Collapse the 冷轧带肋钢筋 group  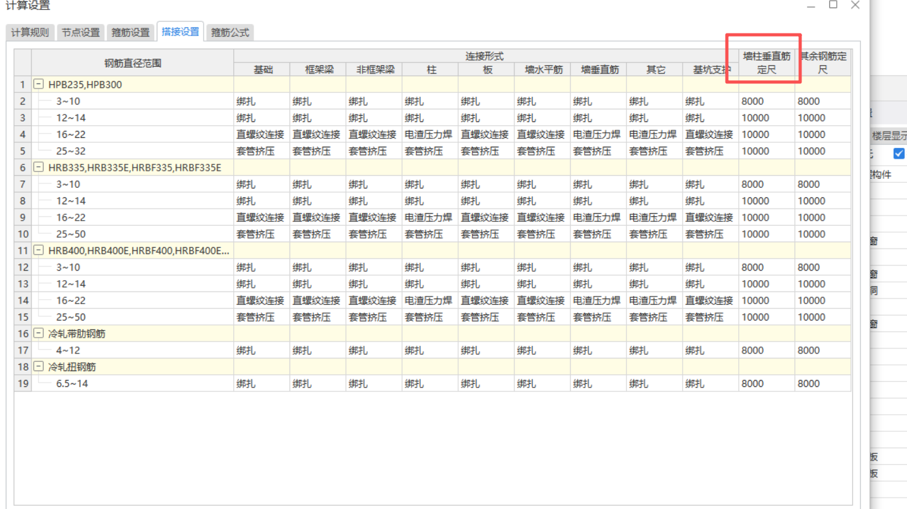tap(39, 333)
